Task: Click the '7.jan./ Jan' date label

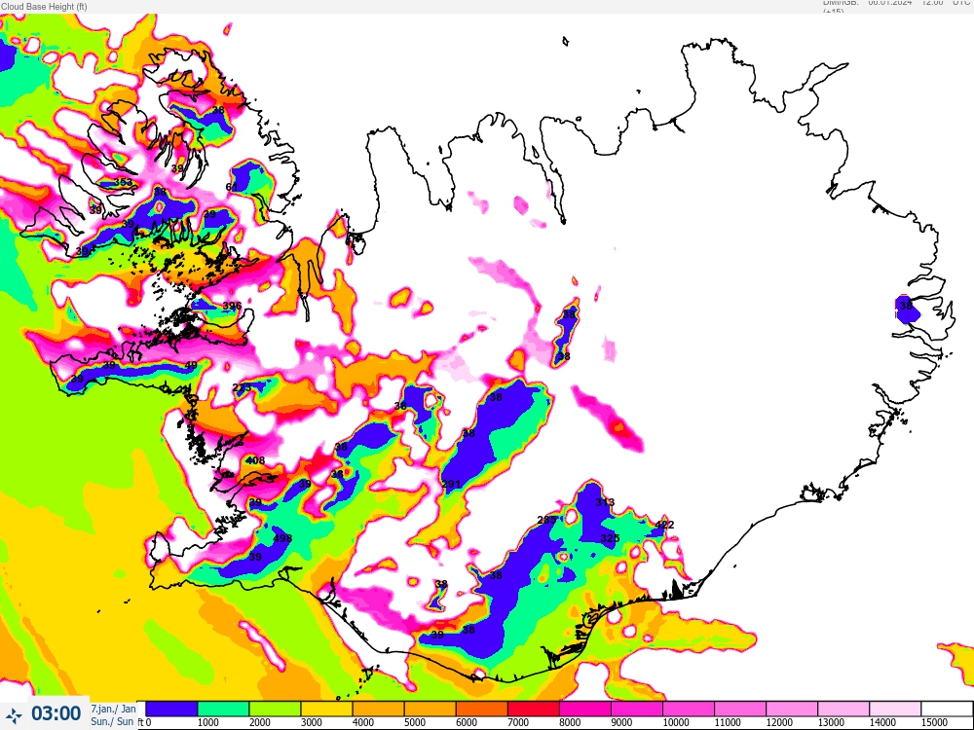Action: tap(113, 709)
